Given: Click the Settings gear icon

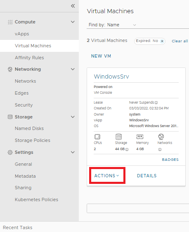Looking at the screenshot, I should point(10,152).
